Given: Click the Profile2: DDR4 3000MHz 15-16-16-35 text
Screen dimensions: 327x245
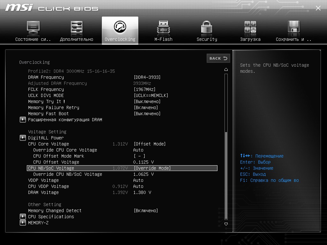Looking at the screenshot, I should click(x=72, y=71).
